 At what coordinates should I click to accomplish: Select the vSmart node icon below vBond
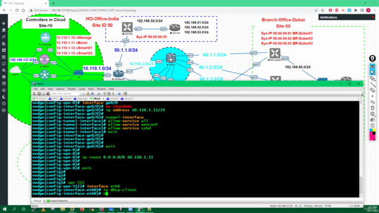(45, 75)
